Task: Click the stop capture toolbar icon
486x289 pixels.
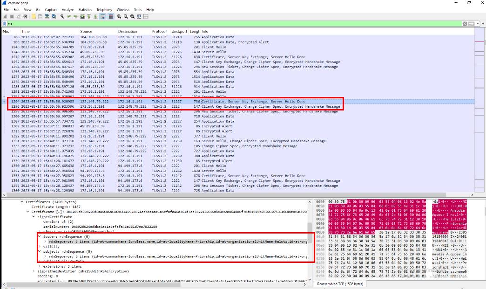Action: click(12, 16)
